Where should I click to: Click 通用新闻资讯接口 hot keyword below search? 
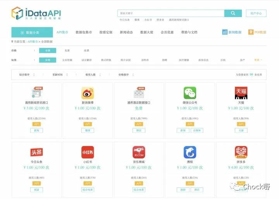(x=179, y=20)
